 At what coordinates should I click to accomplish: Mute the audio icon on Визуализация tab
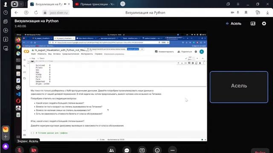click(x=65, y=4)
